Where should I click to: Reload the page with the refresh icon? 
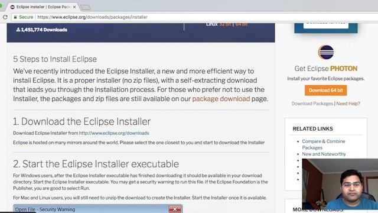point(5,17)
